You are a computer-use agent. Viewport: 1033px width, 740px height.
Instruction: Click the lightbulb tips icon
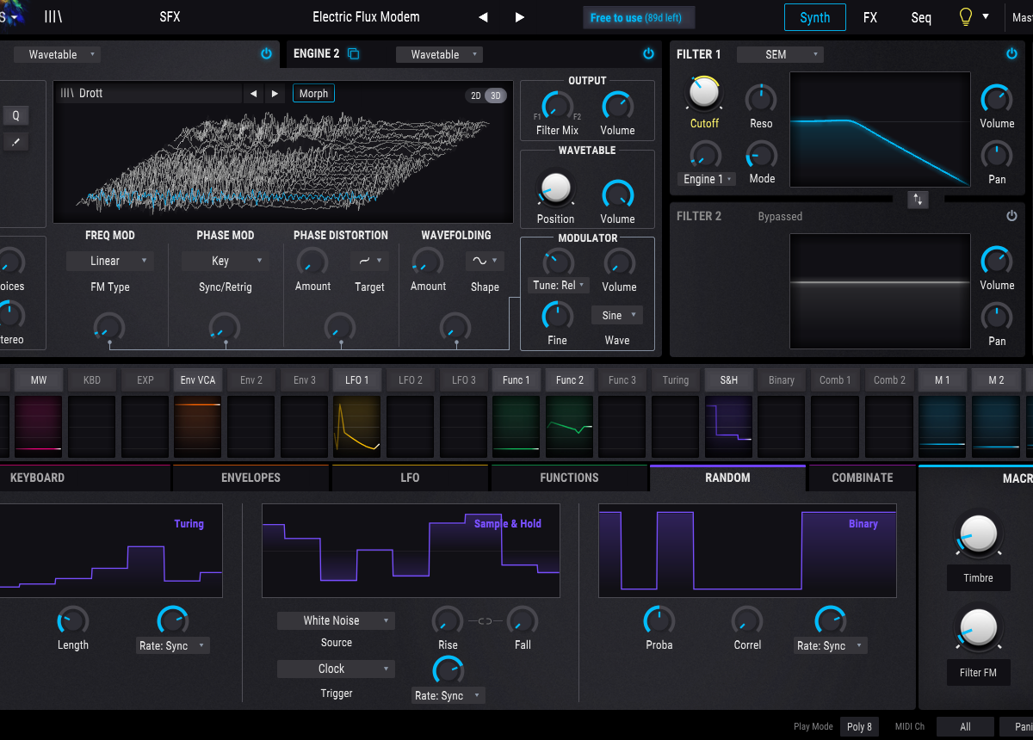tap(966, 17)
